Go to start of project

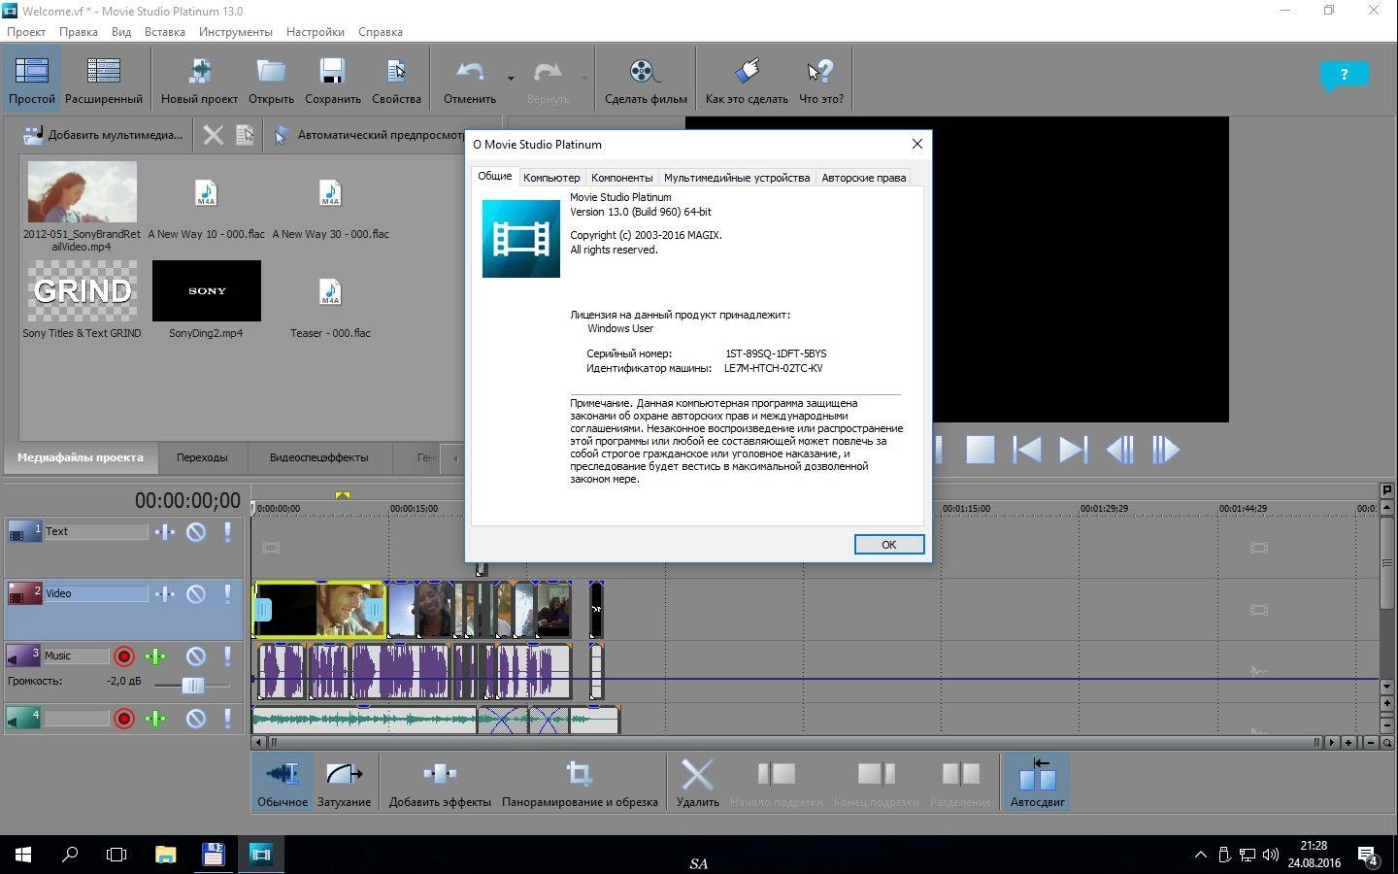tap(1027, 450)
